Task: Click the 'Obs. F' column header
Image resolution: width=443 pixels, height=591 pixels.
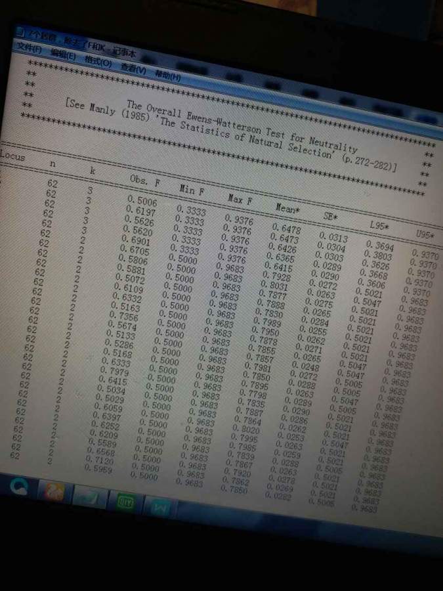Action: pos(145,181)
